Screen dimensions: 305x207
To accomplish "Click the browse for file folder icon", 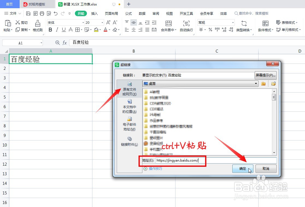I will tap(274, 84).
